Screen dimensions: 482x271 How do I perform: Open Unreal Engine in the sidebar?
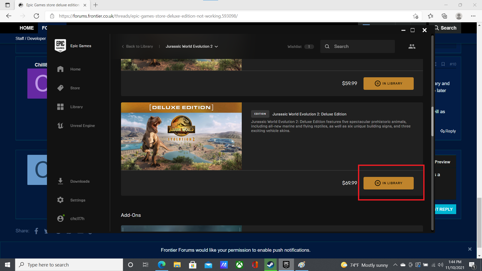coord(82,125)
